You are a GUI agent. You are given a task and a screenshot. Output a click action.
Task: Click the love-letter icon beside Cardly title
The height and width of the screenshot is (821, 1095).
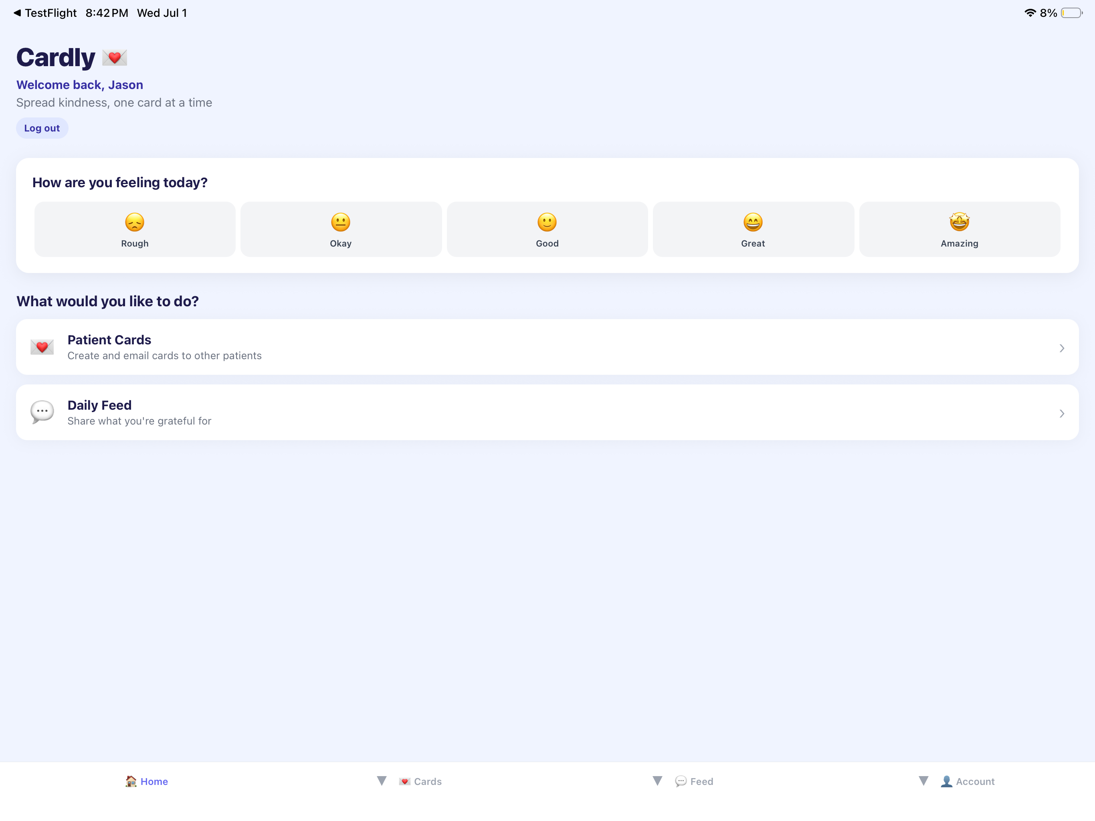tap(114, 58)
